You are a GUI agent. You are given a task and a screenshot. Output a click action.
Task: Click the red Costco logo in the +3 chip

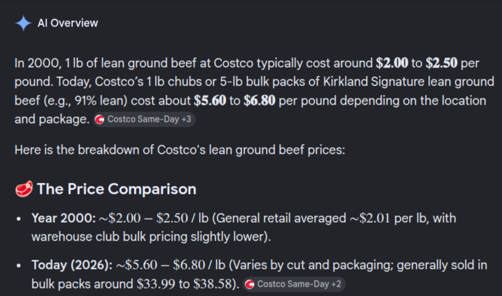(100, 119)
